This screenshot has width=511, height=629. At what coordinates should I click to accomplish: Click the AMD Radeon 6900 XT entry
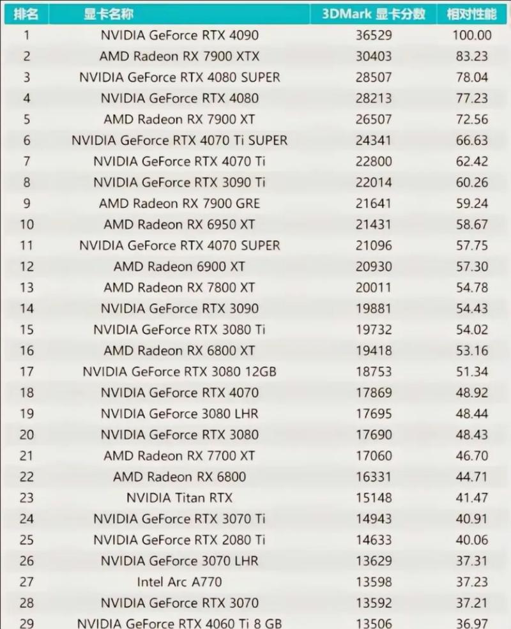coord(179,266)
